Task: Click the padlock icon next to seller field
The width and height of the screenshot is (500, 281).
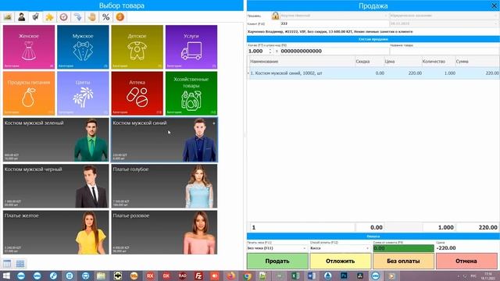Action: [275, 16]
